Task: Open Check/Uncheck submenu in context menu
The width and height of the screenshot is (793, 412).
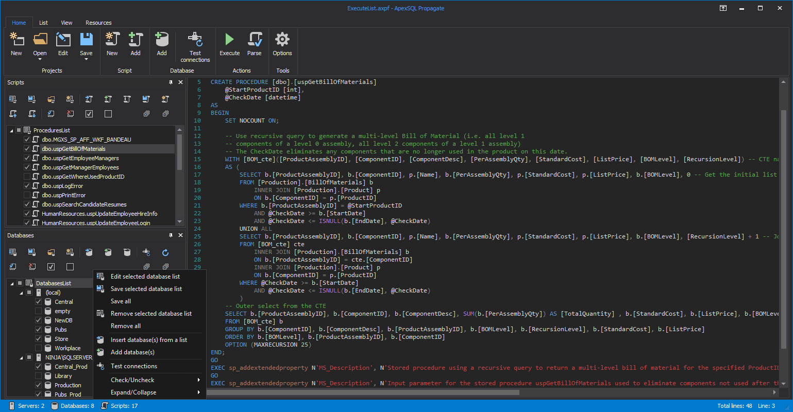Action: (x=149, y=380)
